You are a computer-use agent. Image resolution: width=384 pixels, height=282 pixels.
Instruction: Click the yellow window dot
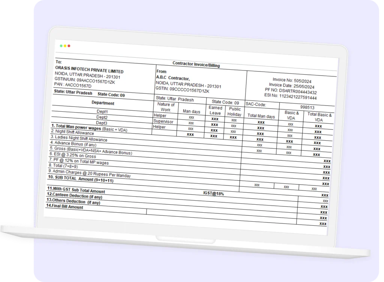tap(65, 46)
